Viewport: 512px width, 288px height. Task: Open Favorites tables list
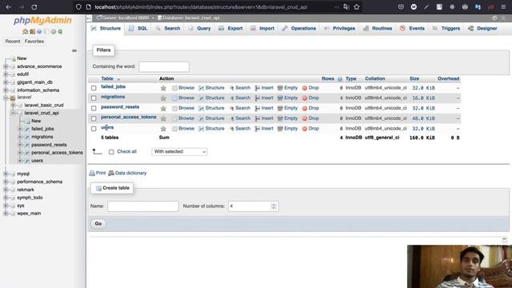[x=34, y=42]
